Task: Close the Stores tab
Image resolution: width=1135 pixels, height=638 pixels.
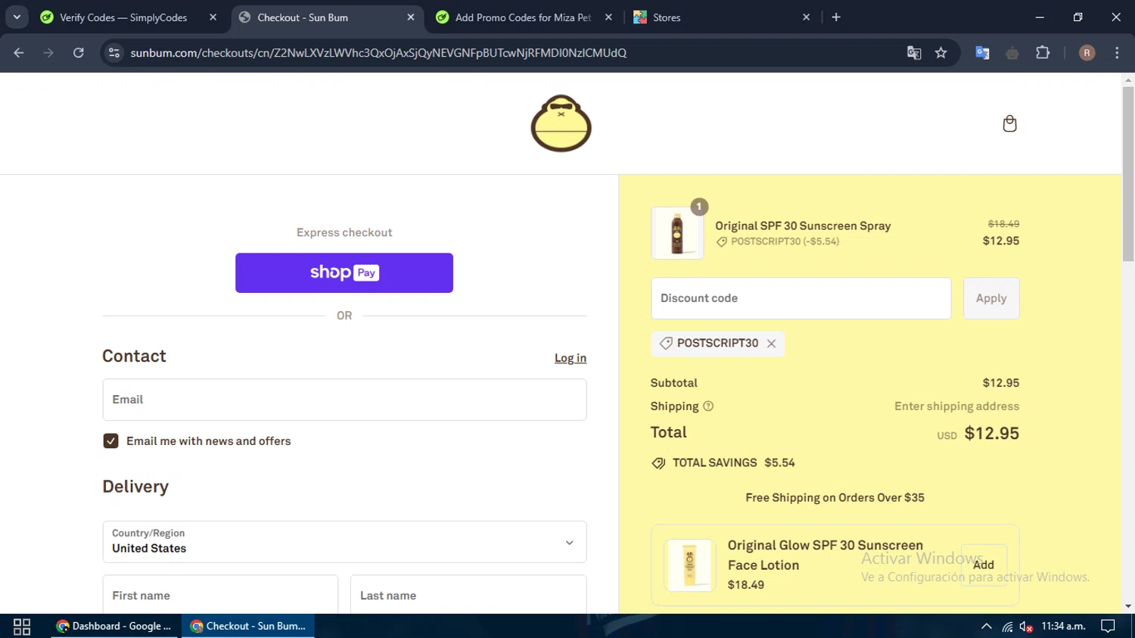Action: coord(806,17)
